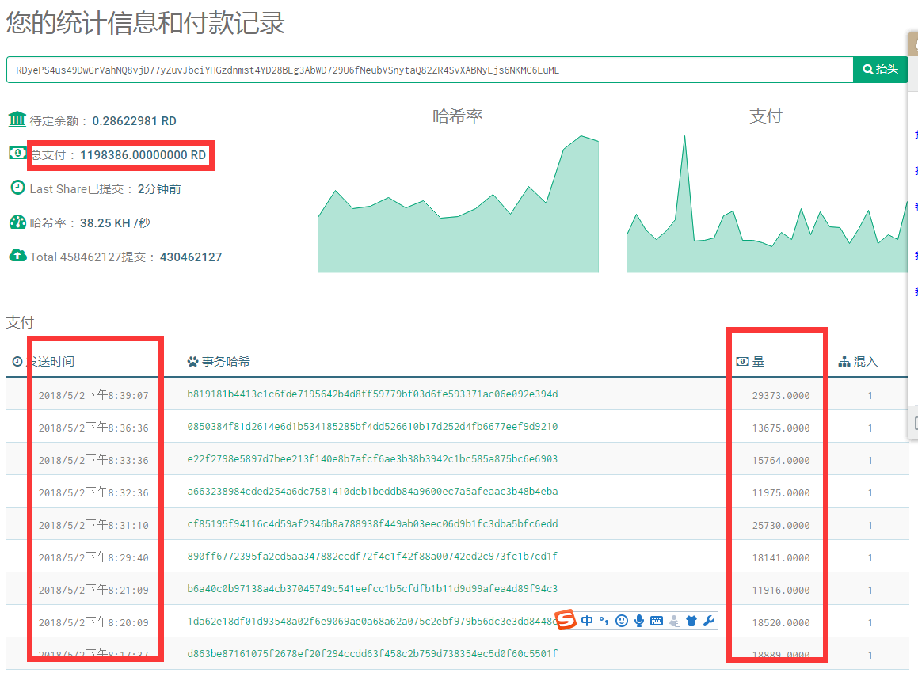
Task: Click the 待定余额 0.28622981 RD value
Action: point(134,121)
